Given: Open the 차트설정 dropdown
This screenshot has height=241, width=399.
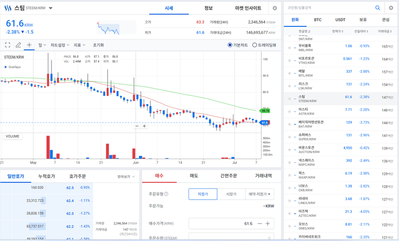Looking at the screenshot, I should [x=60, y=45].
